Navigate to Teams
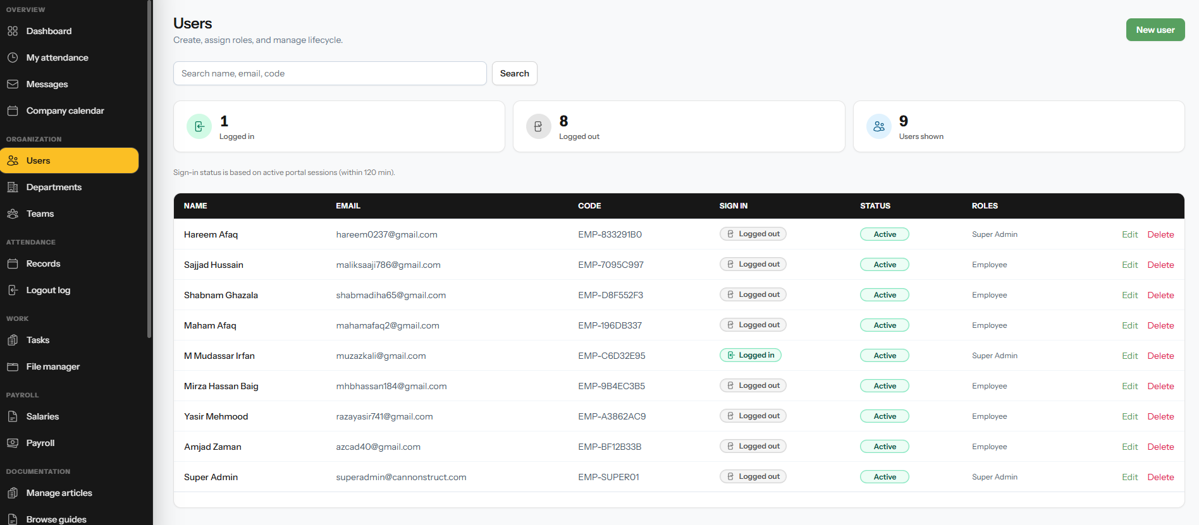1199x525 pixels. (70, 214)
